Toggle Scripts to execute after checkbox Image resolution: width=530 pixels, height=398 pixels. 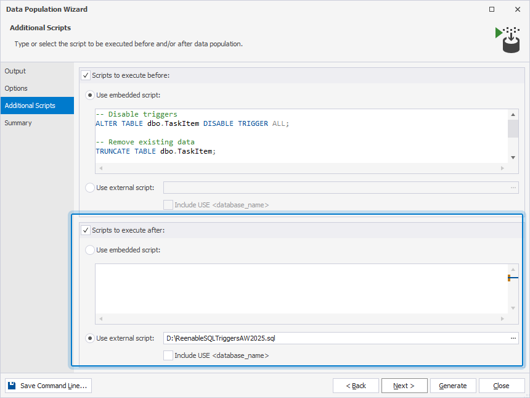pyautogui.click(x=86, y=230)
